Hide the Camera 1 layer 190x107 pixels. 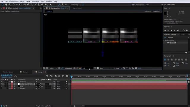pyautogui.click(x=1, y=82)
